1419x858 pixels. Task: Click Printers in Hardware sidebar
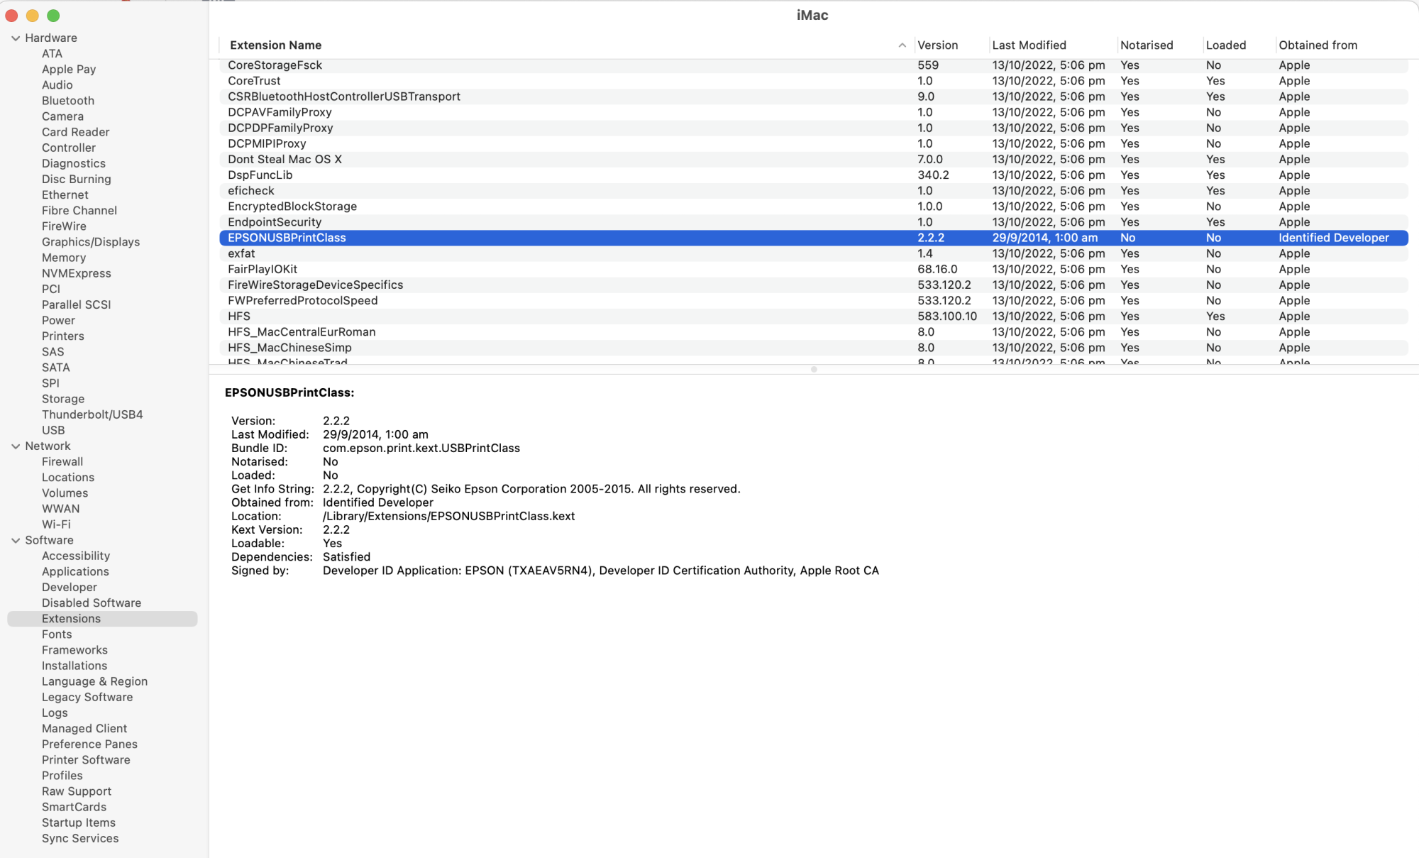coord(63,335)
